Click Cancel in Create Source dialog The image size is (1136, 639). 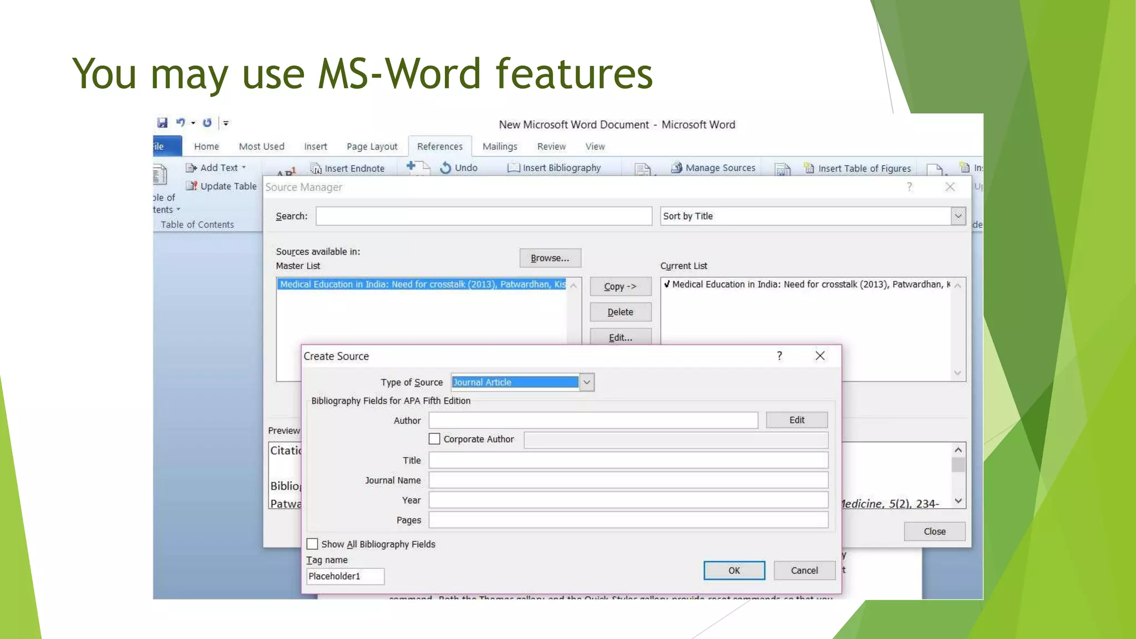pyautogui.click(x=804, y=570)
